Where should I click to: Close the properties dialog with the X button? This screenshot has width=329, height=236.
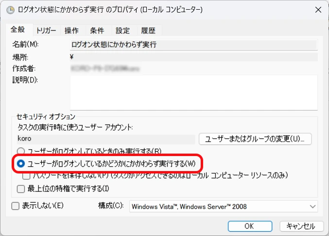(318, 10)
